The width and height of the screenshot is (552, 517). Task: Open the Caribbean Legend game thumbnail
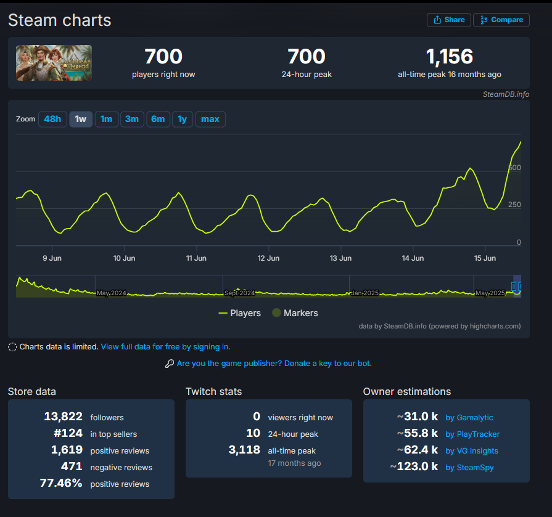pos(54,63)
